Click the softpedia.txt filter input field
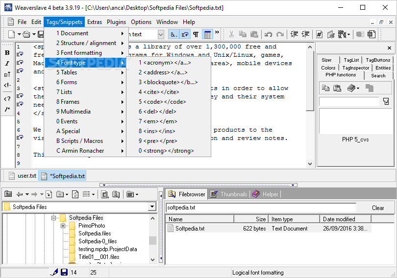Image resolution: width=397 pixels, height=278 pixels. 261,208
